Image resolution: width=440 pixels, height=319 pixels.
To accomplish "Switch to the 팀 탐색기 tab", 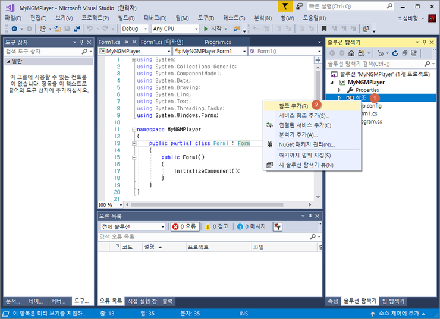I will click(x=393, y=301).
